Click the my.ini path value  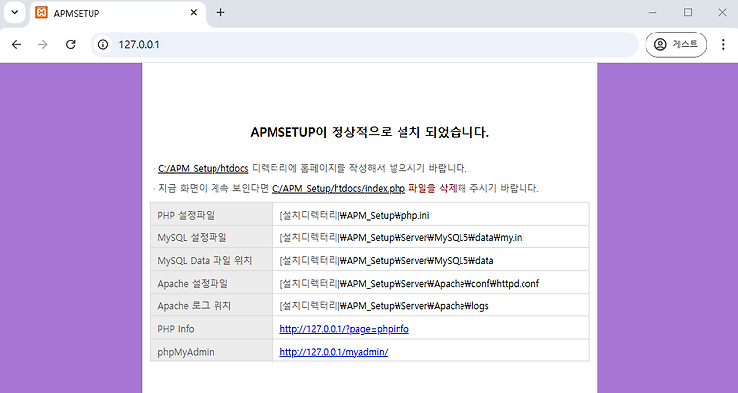(x=401, y=237)
